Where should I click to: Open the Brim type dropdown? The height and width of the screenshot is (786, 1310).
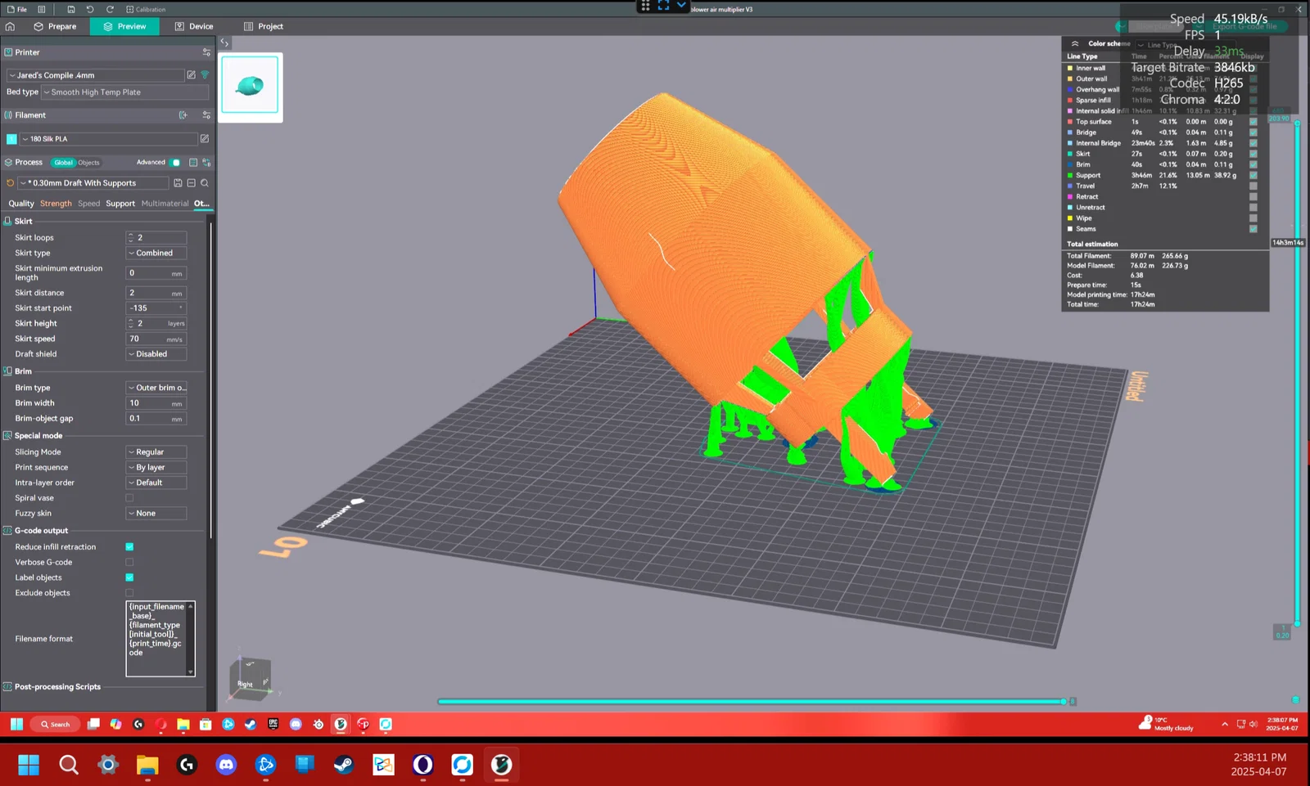pos(156,388)
